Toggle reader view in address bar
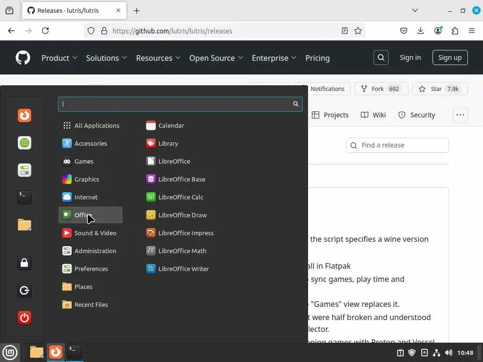This screenshot has width=483, height=362. (x=345, y=31)
